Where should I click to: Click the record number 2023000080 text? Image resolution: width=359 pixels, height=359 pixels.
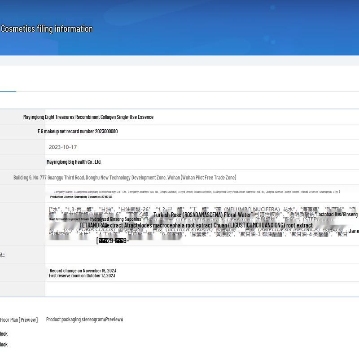(x=78, y=131)
